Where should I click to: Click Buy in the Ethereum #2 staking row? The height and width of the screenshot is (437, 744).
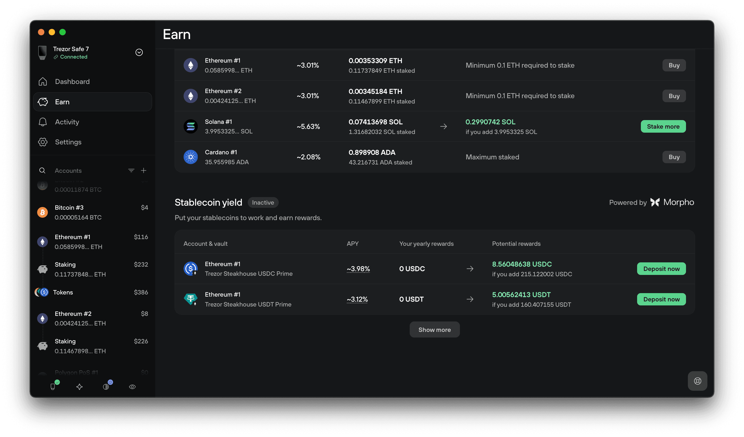(674, 96)
